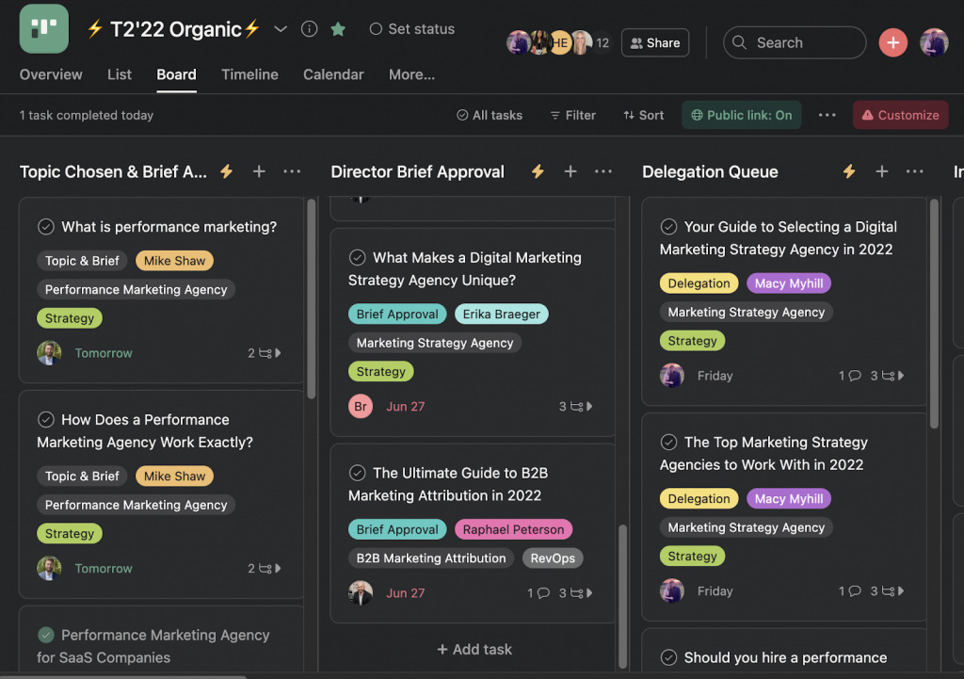Select the Board tab
This screenshot has width=964, height=679.
(176, 74)
